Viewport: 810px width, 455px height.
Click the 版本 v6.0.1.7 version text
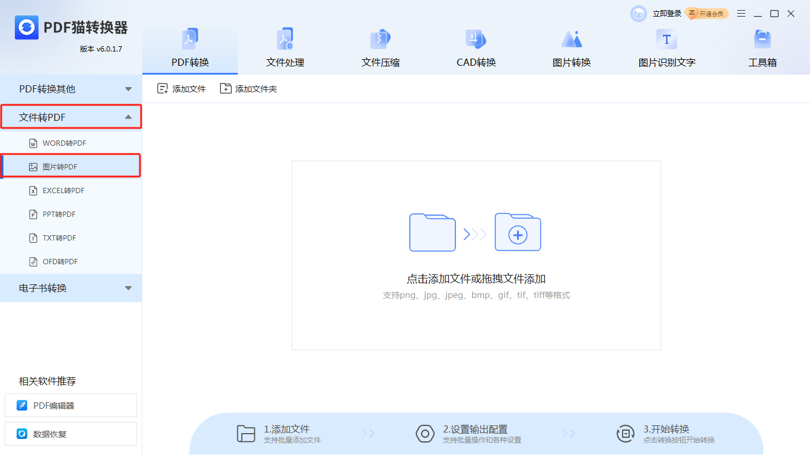pos(101,49)
